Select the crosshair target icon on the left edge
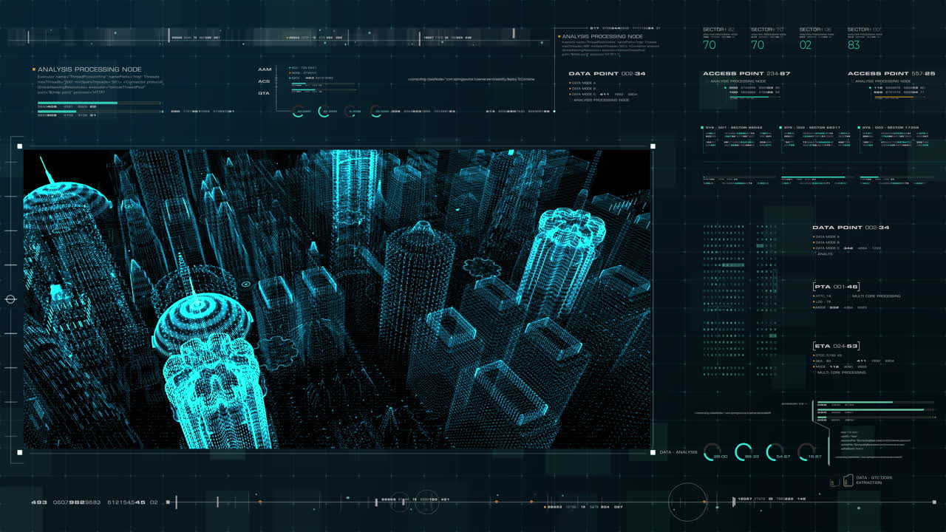Image resolution: width=946 pixels, height=532 pixels. (10, 299)
